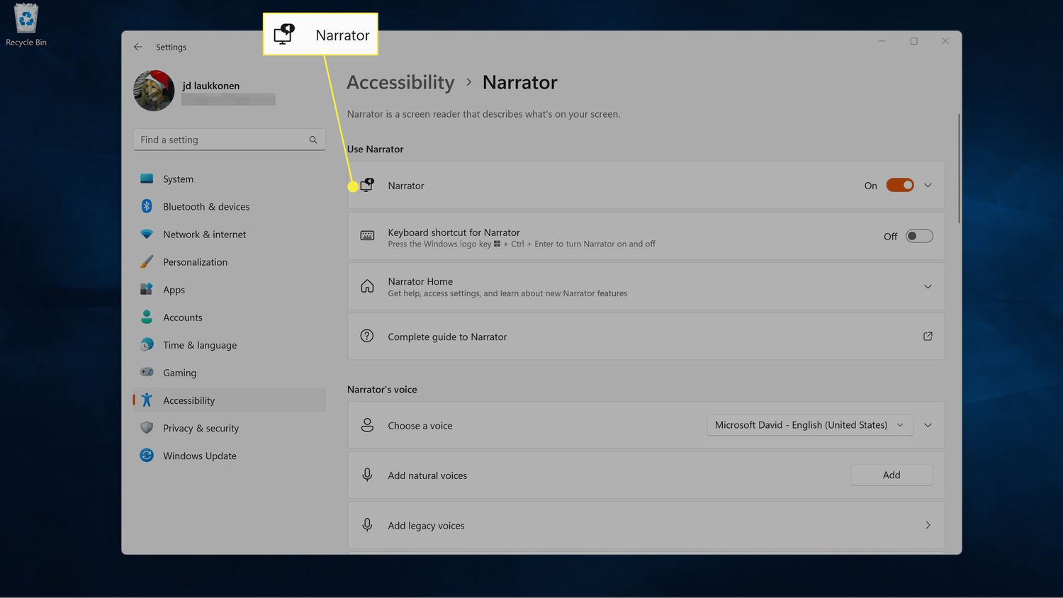Click Add button for natural voices

[892, 475]
